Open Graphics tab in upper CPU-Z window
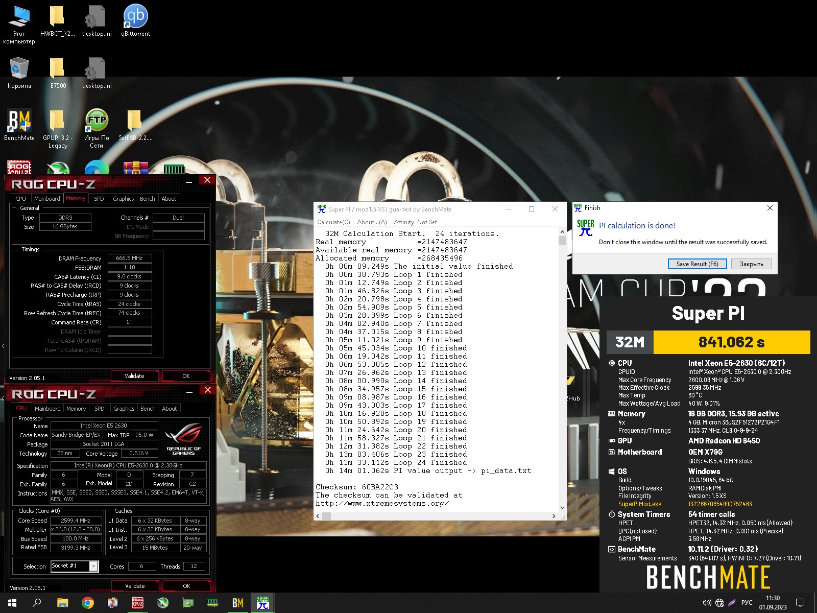The height and width of the screenshot is (613, 817). coord(124,199)
